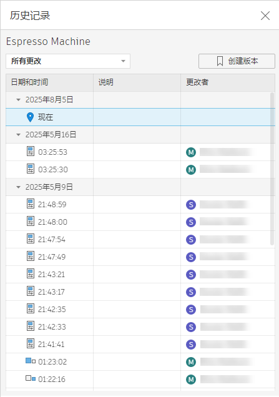Click the change icon for 21:43:17
The image size is (279, 397).
tap(31, 291)
